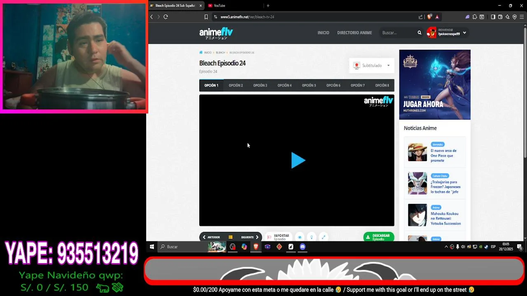Click the bookmark icon in the browser toolbar
The height and width of the screenshot is (296, 527).
pos(206,17)
